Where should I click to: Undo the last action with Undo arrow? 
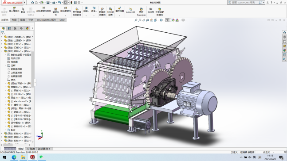click(59, 3)
